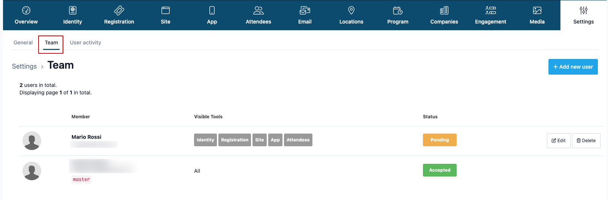This screenshot has width=608, height=200.
Task: Click the Team page heading
Action: click(61, 65)
